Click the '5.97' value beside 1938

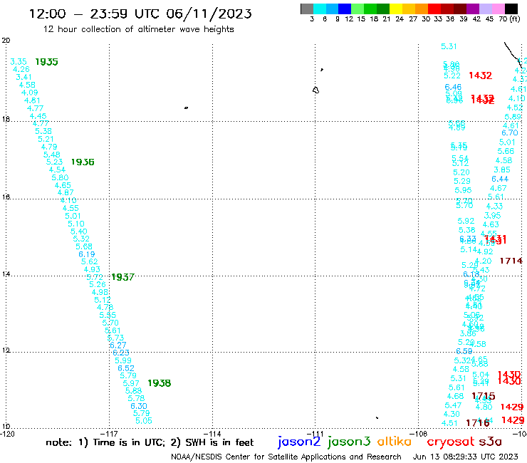(x=131, y=383)
